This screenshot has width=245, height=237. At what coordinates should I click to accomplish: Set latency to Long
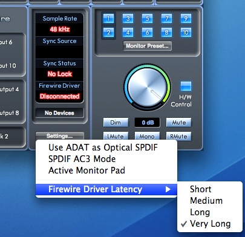tap(210, 212)
